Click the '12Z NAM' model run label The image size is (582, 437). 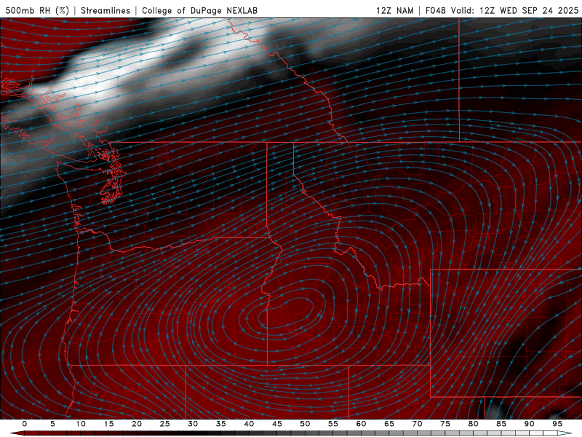point(394,10)
